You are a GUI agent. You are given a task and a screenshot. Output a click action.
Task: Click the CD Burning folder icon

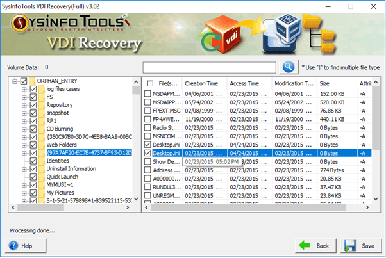[x=41, y=129]
